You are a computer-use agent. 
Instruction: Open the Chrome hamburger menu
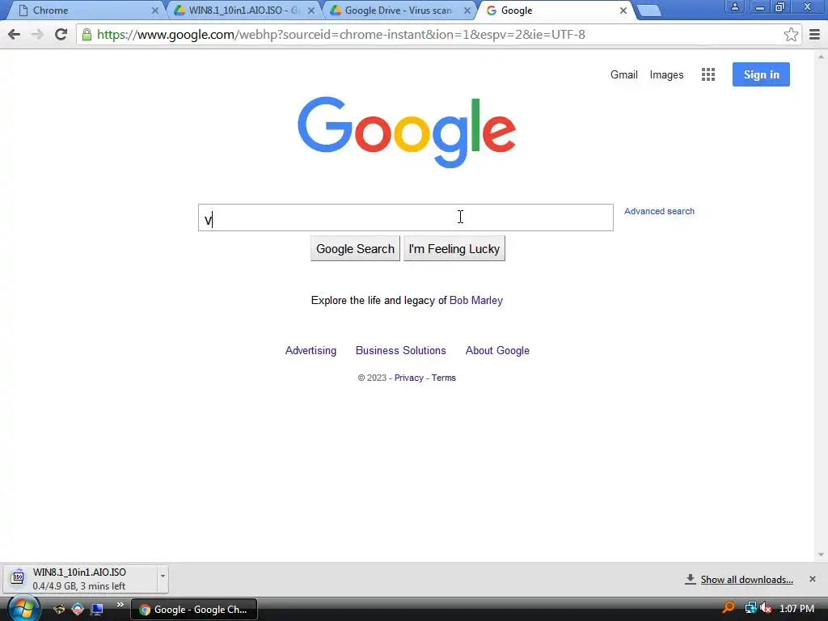pyautogui.click(x=814, y=35)
